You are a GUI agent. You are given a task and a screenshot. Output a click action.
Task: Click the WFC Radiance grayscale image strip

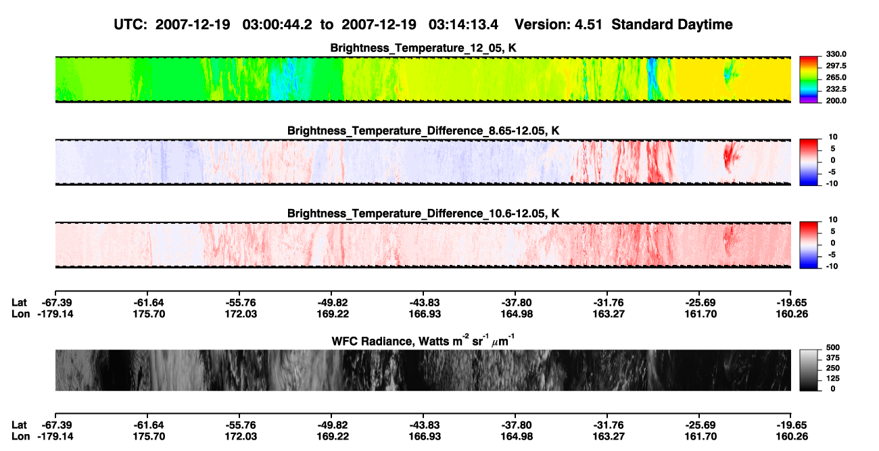coord(423,370)
